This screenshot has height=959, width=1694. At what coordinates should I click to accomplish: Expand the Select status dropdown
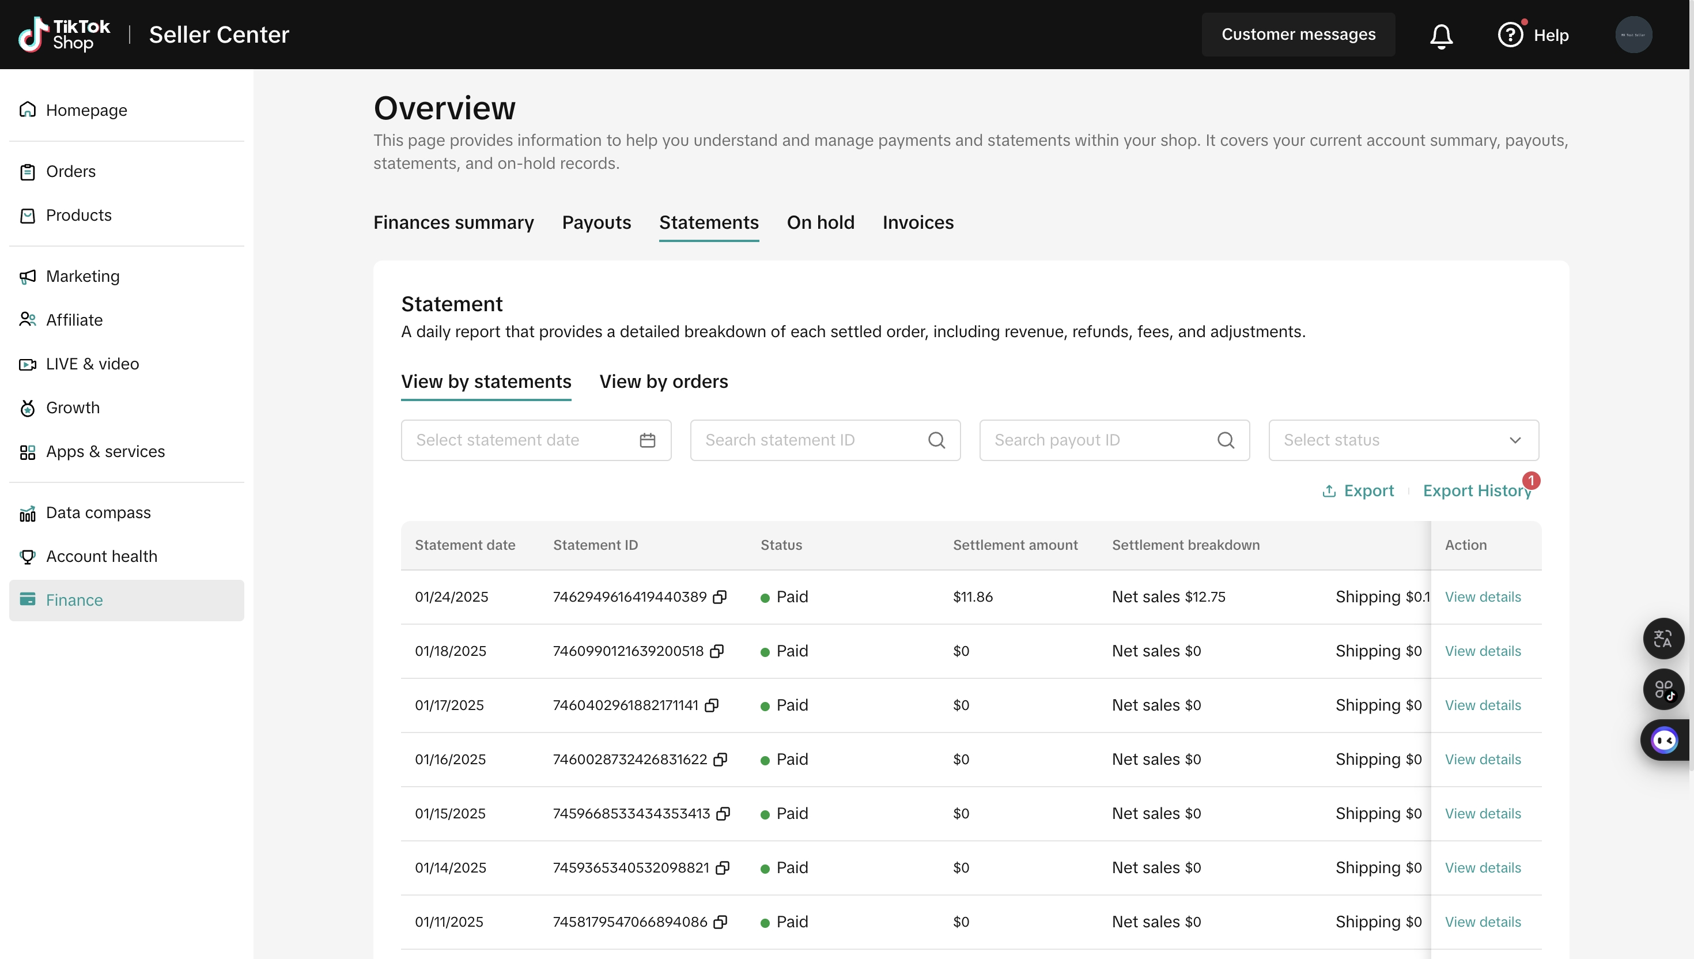coord(1403,440)
